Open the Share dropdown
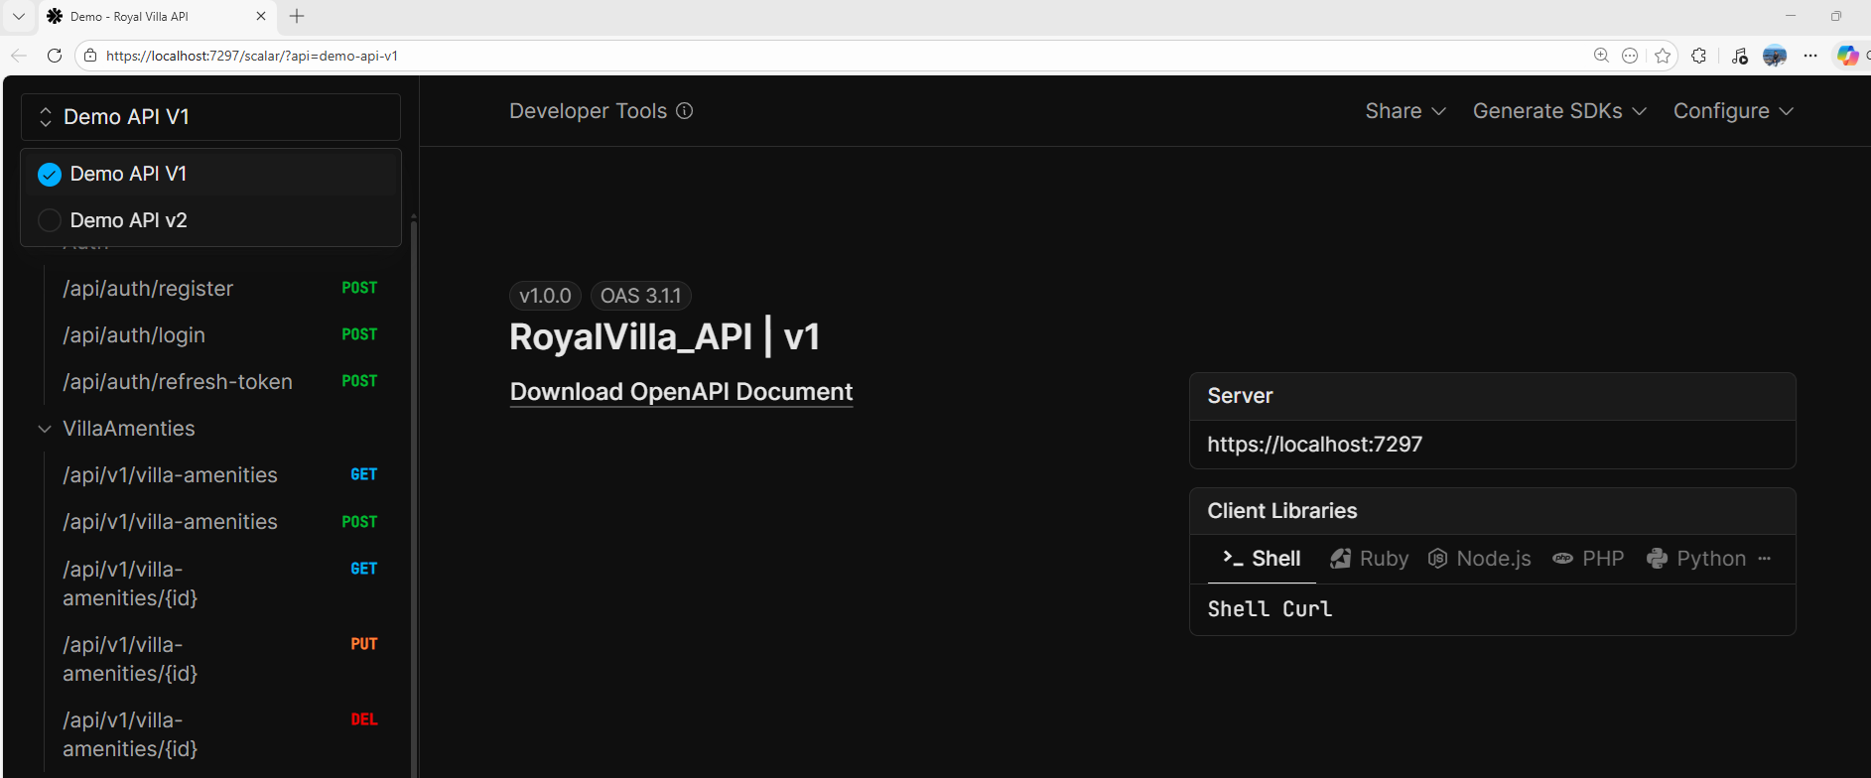 1404,111
